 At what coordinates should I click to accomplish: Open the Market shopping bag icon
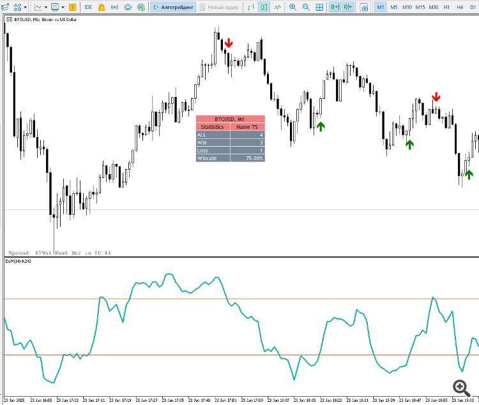tap(102, 7)
